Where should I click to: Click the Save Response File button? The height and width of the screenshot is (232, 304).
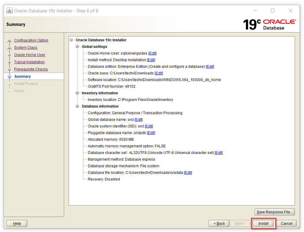[x=275, y=212]
